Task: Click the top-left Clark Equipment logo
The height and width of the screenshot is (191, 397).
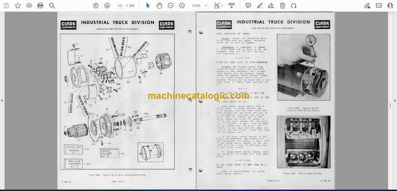Action: pos(68,25)
